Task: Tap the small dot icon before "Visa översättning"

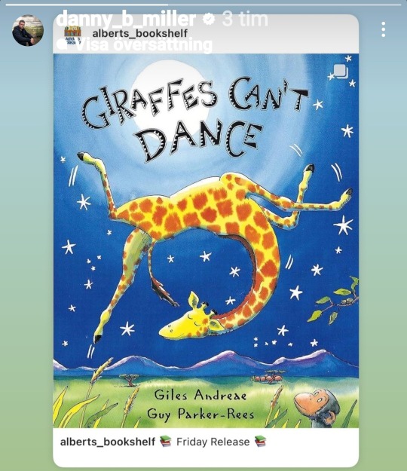Action: tap(62, 45)
